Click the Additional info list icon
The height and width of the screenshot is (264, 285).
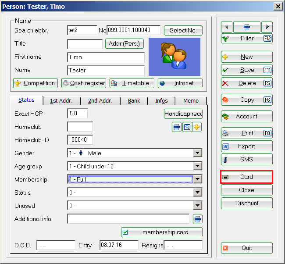tap(198, 219)
